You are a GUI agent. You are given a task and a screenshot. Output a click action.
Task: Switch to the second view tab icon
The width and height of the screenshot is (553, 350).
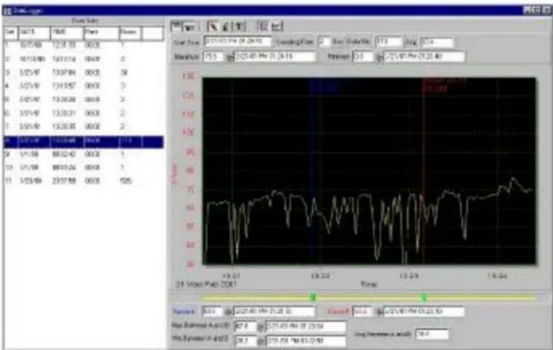tap(190, 27)
